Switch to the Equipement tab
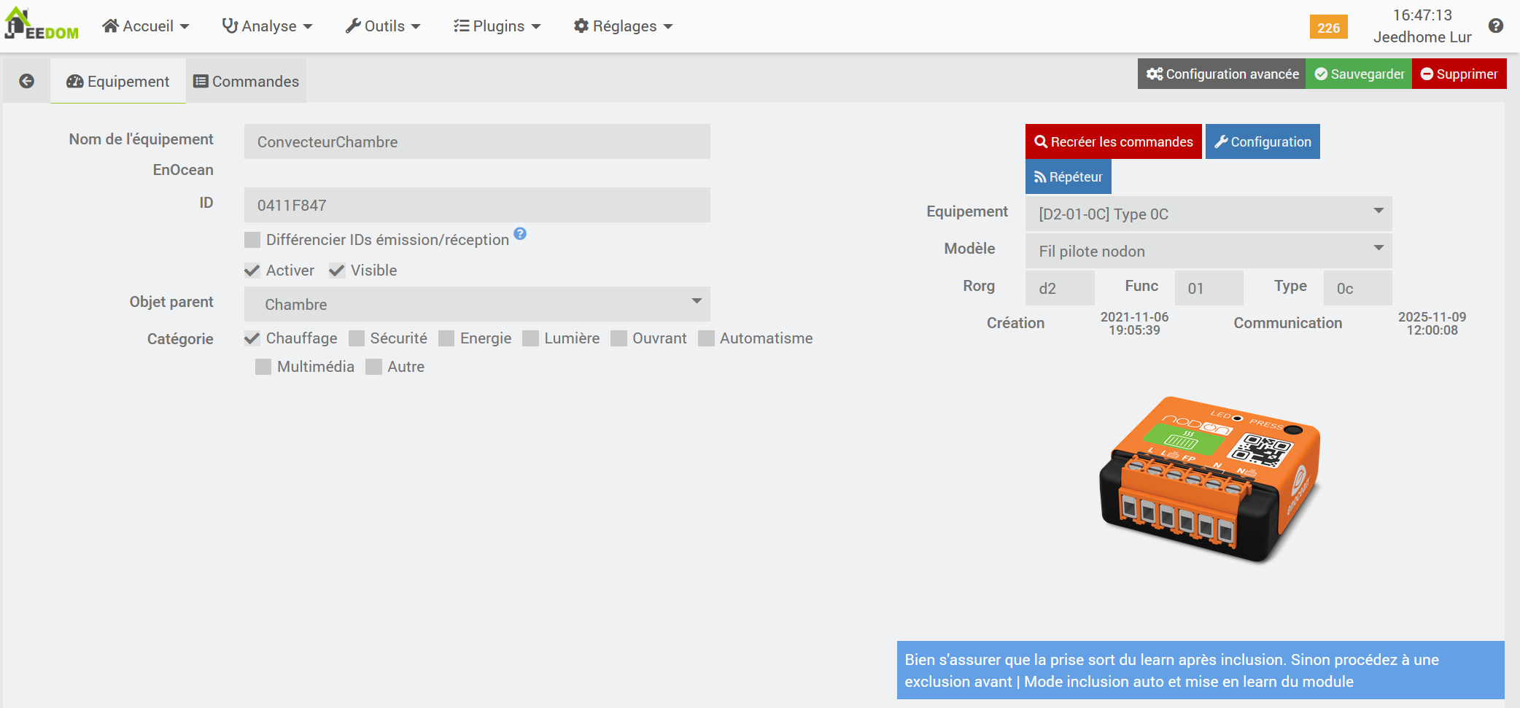1520x708 pixels. coord(118,81)
